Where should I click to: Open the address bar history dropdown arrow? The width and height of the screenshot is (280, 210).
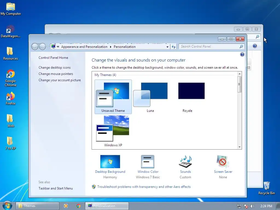click(167, 47)
